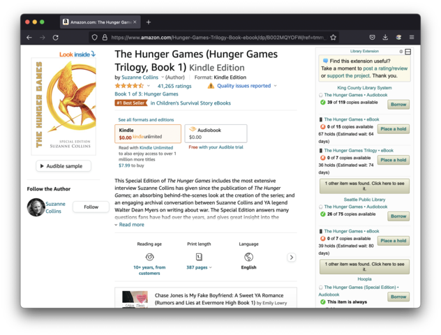This screenshot has height=335, width=441.
Task: Follow the author Suzanne Collins
Action: point(91,207)
